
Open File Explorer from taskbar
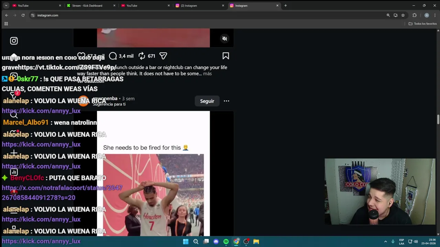click(256, 242)
